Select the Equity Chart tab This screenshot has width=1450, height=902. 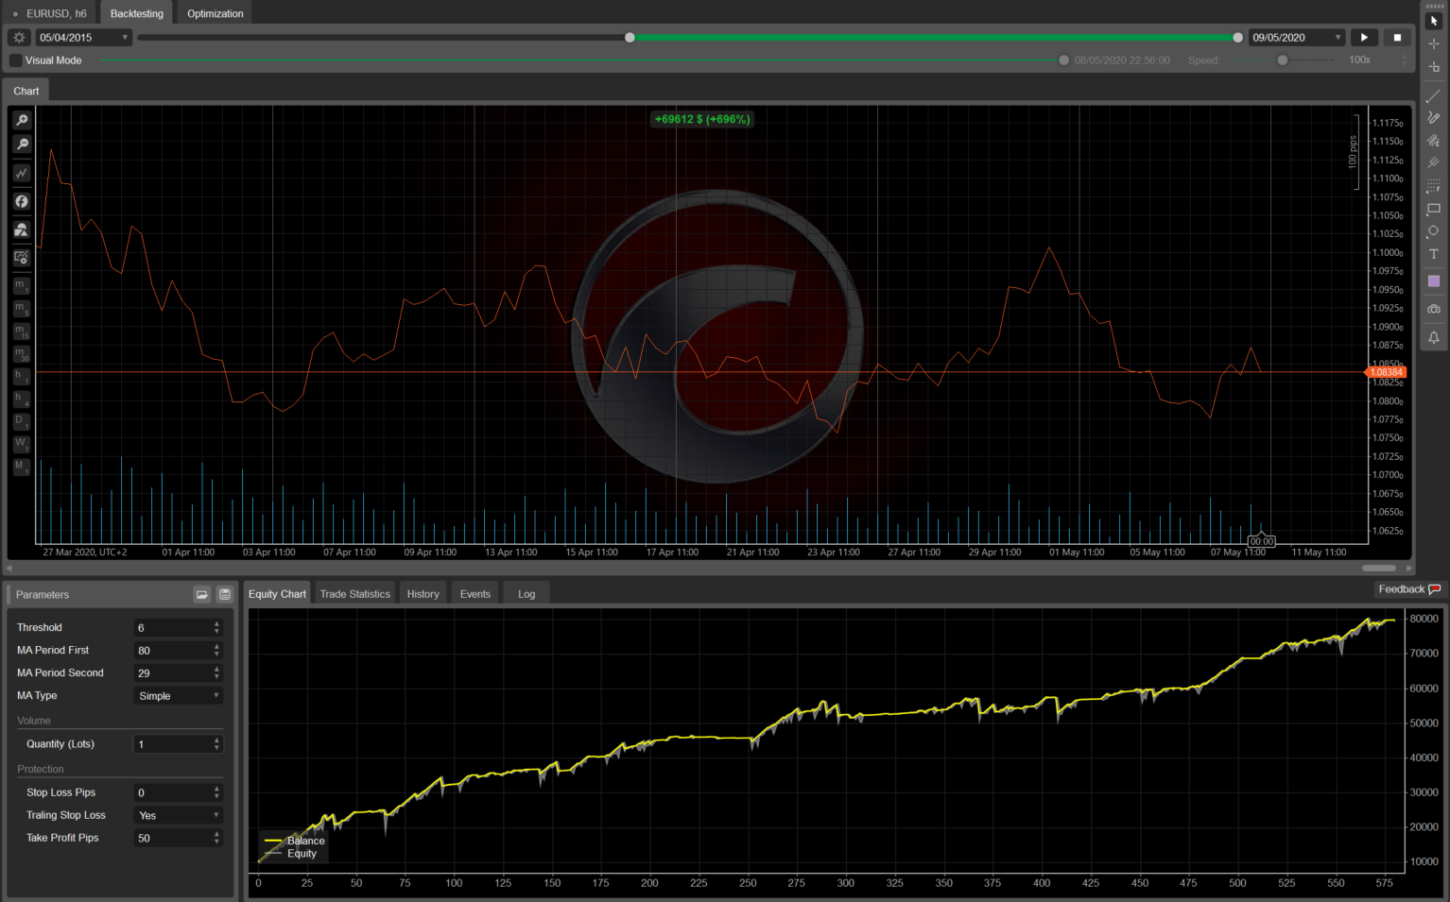point(277,594)
